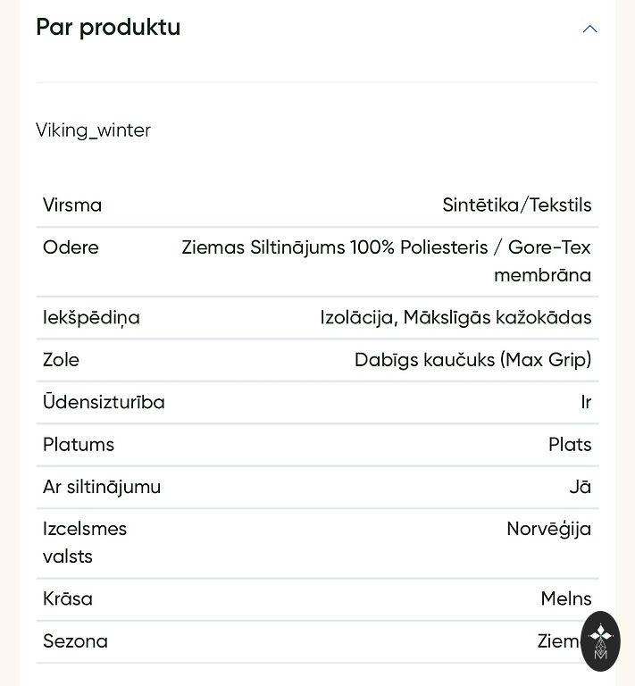This screenshot has width=635, height=686.
Task: Click the Plats width value
Action: click(570, 445)
